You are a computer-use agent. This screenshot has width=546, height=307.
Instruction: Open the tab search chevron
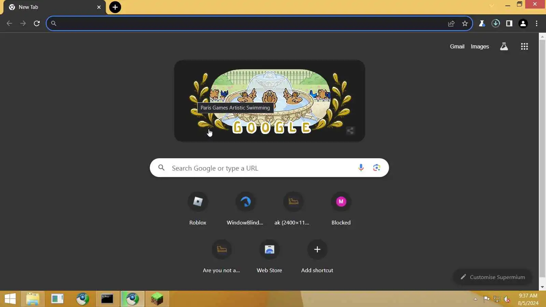[x=492, y=5]
